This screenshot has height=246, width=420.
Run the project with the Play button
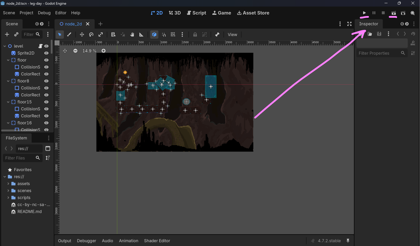(364, 13)
